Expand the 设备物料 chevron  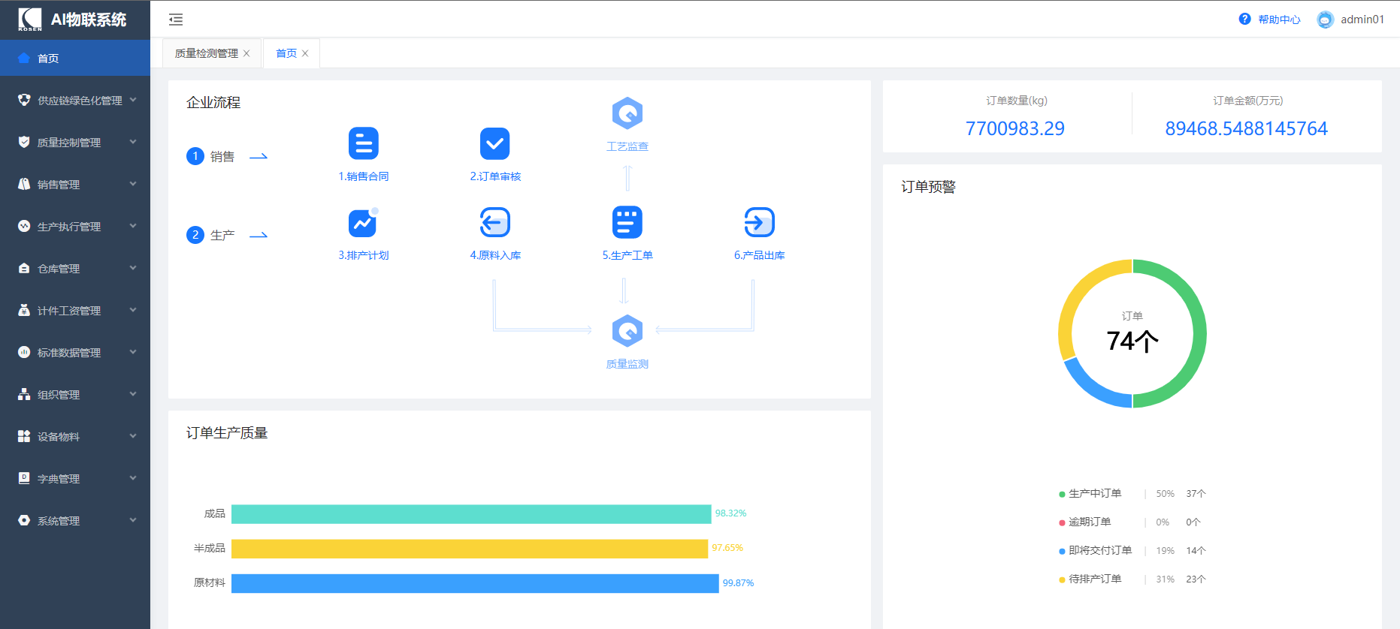click(x=133, y=436)
